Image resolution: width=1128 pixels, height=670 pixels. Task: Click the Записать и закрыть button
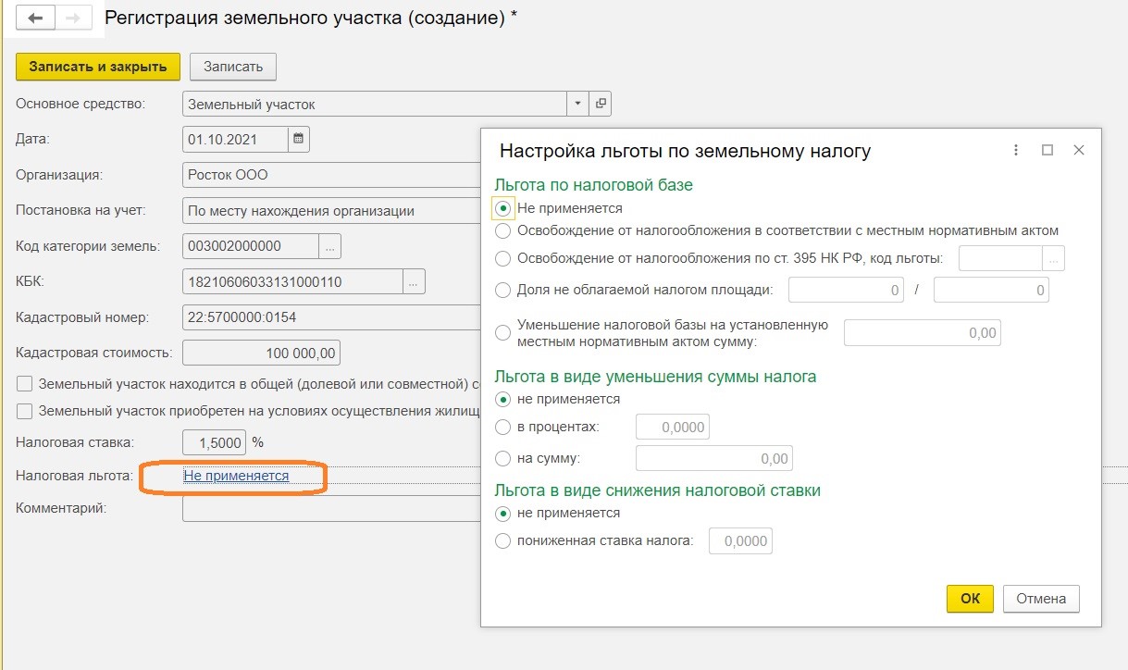[98, 67]
